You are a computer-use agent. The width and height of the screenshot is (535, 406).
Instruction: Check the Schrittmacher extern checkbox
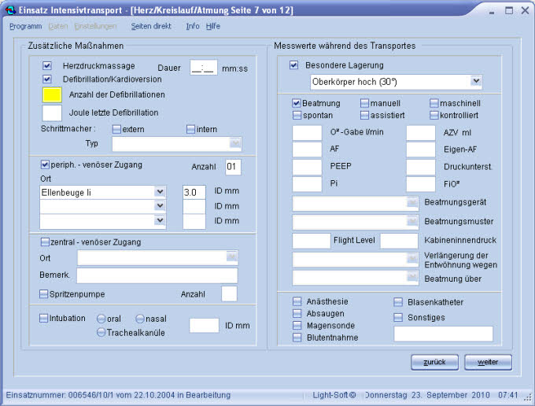click(x=116, y=129)
